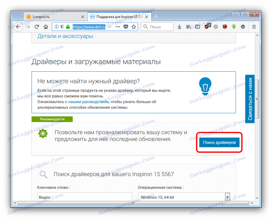The height and width of the screenshot is (218, 272).
Task: Click the Поиск драйверов button
Action: point(219,142)
